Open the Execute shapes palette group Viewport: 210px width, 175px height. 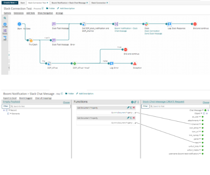(x=5, y=31)
